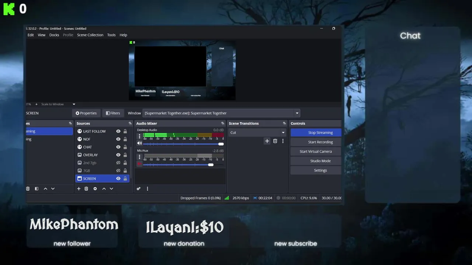Click Start Recording button
Image resolution: width=472 pixels, height=265 pixels.
click(x=316, y=142)
